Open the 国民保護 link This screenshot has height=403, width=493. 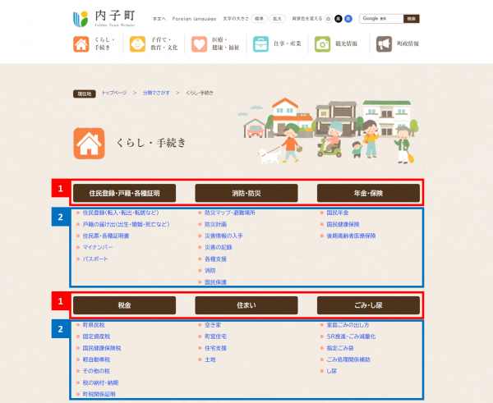pos(215,282)
